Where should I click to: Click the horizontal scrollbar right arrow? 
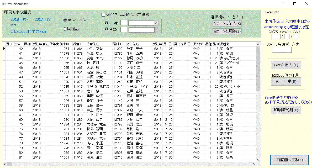coord(254,164)
